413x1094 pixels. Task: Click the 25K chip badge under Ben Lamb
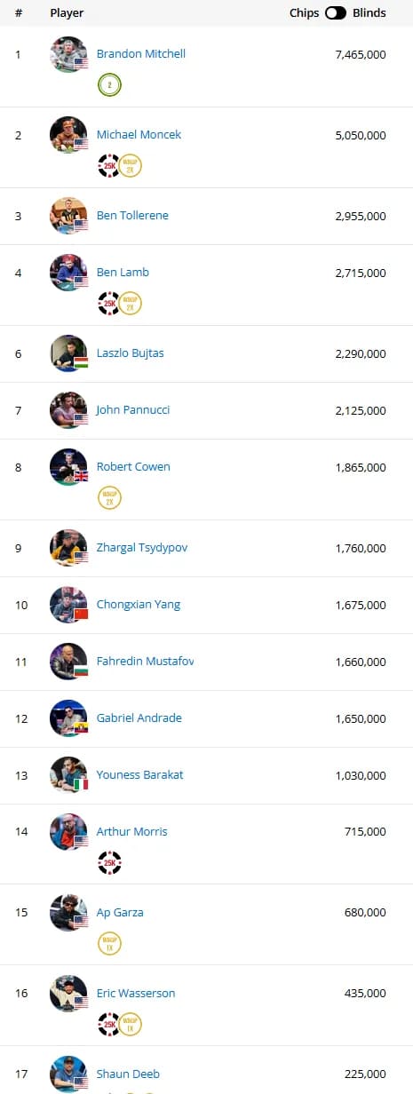click(109, 304)
